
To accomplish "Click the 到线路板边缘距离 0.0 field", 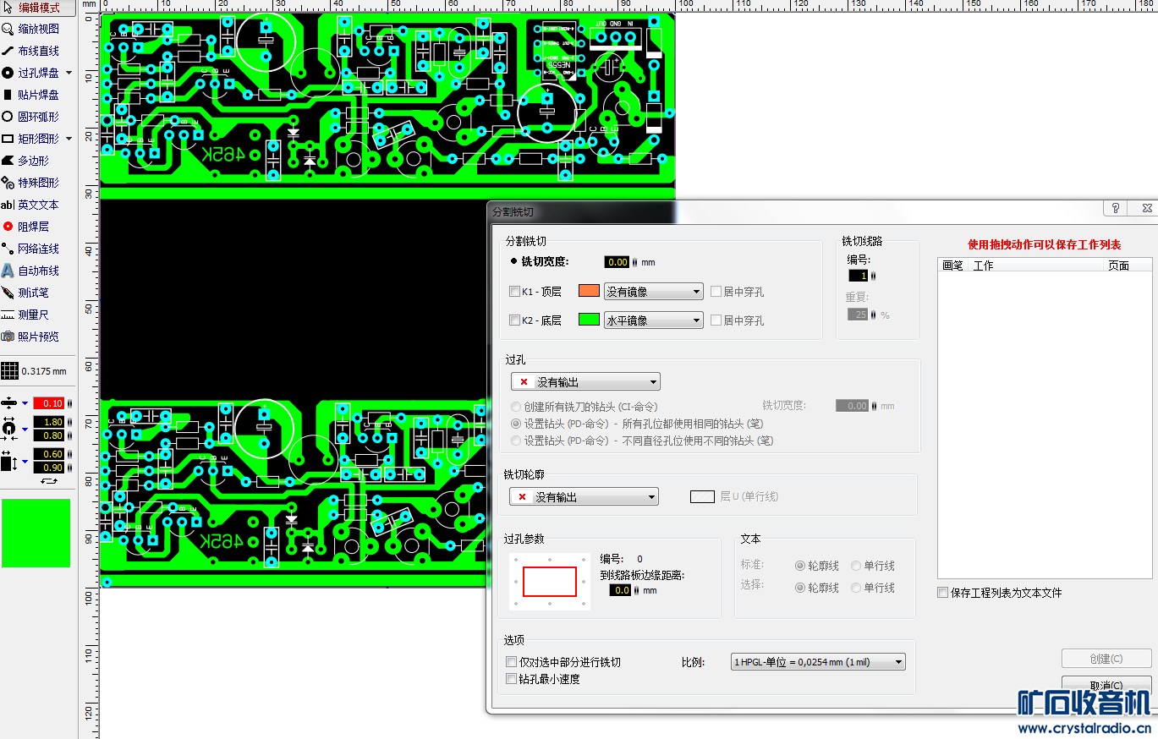I will click(621, 590).
